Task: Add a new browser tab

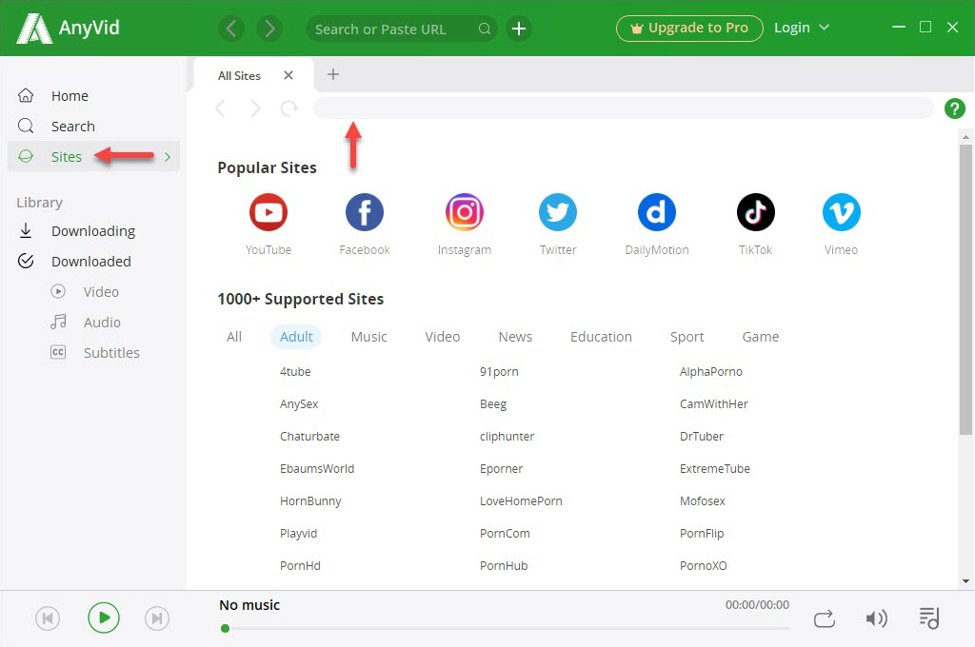Action: tap(333, 74)
